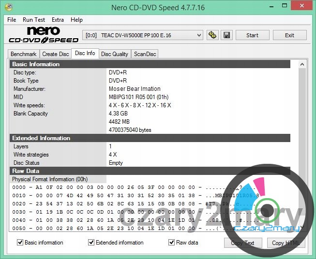Screen dimensions: 316x259
Task: Click the disc options icon beside drive dropdown
Action: tap(212, 35)
